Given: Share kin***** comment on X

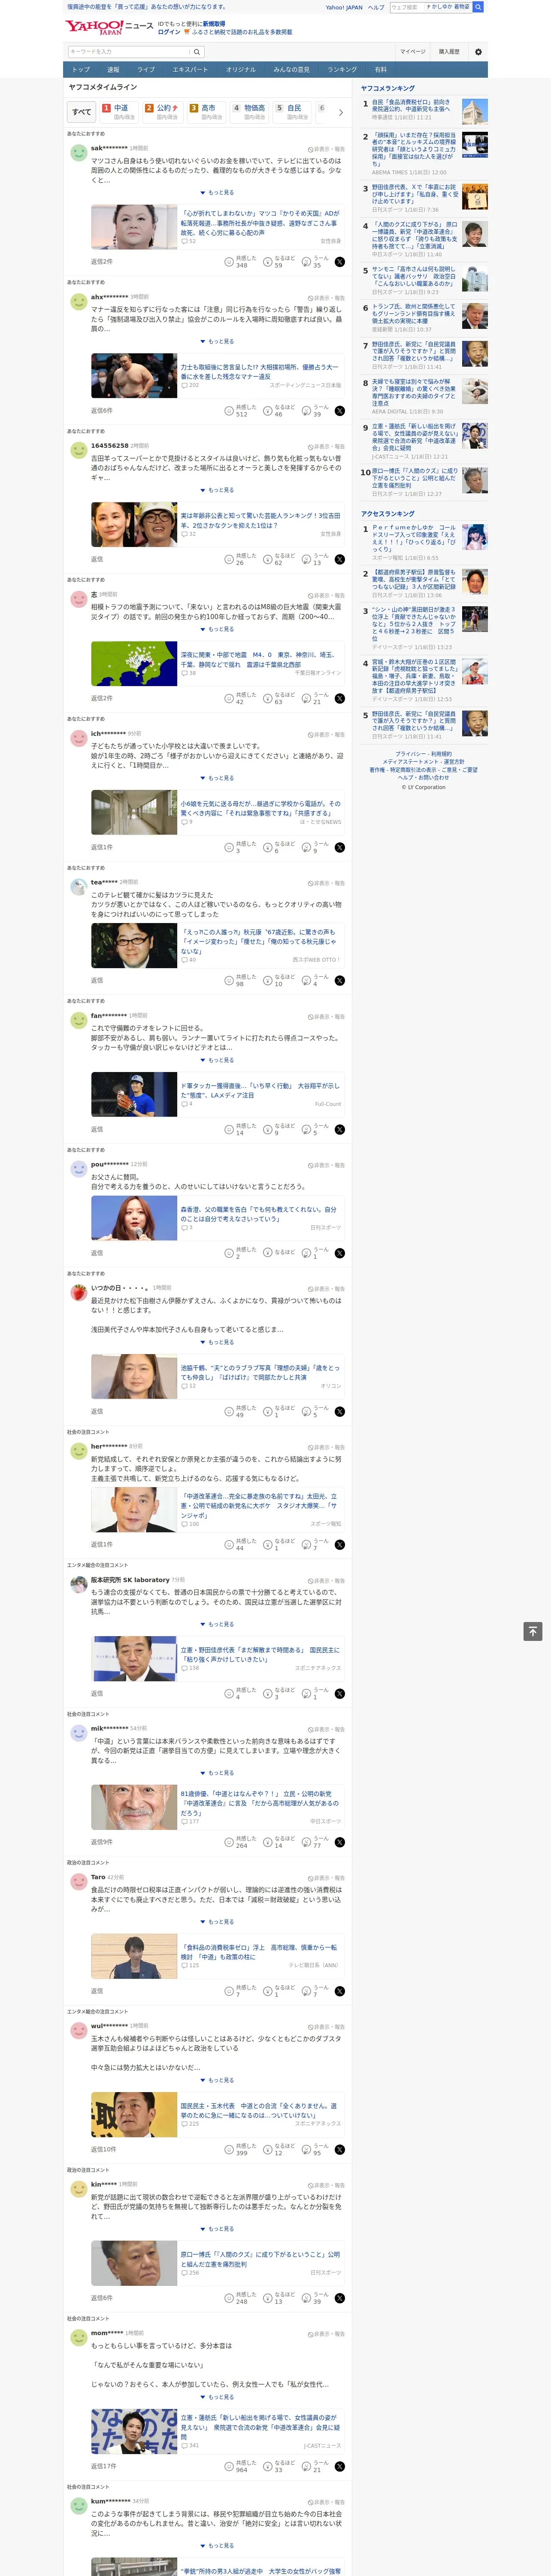Looking at the screenshot, I should coord(340,2298).
